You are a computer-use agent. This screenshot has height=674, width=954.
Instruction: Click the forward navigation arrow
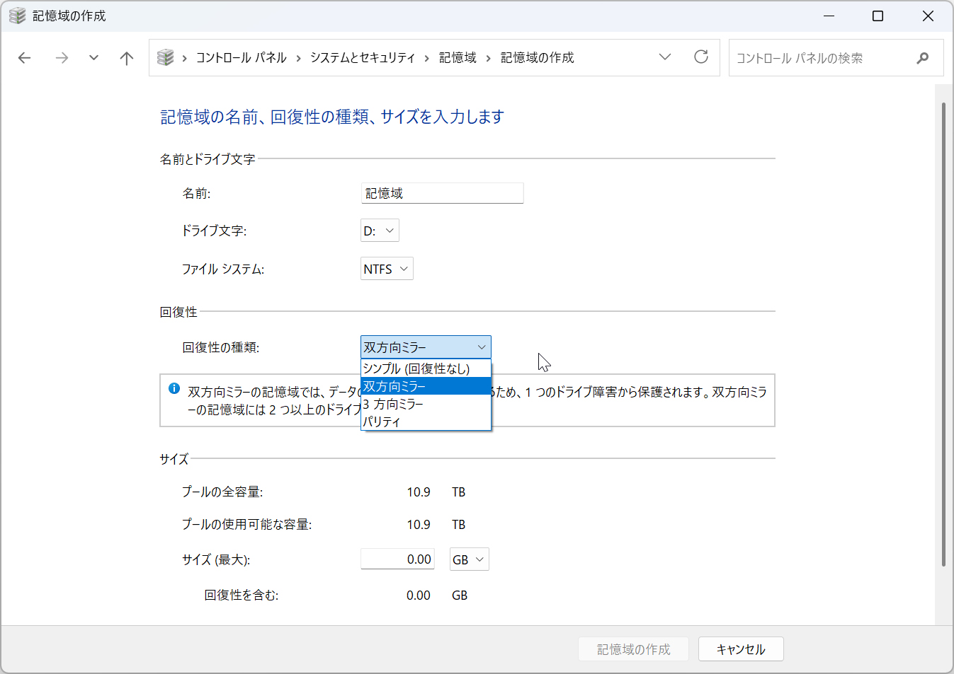(x=62, y=58)
